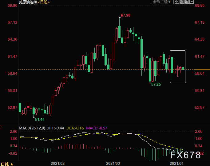Click the MACD(26,12,9) indicator label

click(x=32, y=128)
